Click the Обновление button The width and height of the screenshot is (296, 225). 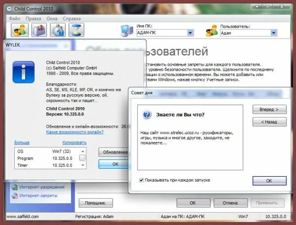click(x=113, y=152)
